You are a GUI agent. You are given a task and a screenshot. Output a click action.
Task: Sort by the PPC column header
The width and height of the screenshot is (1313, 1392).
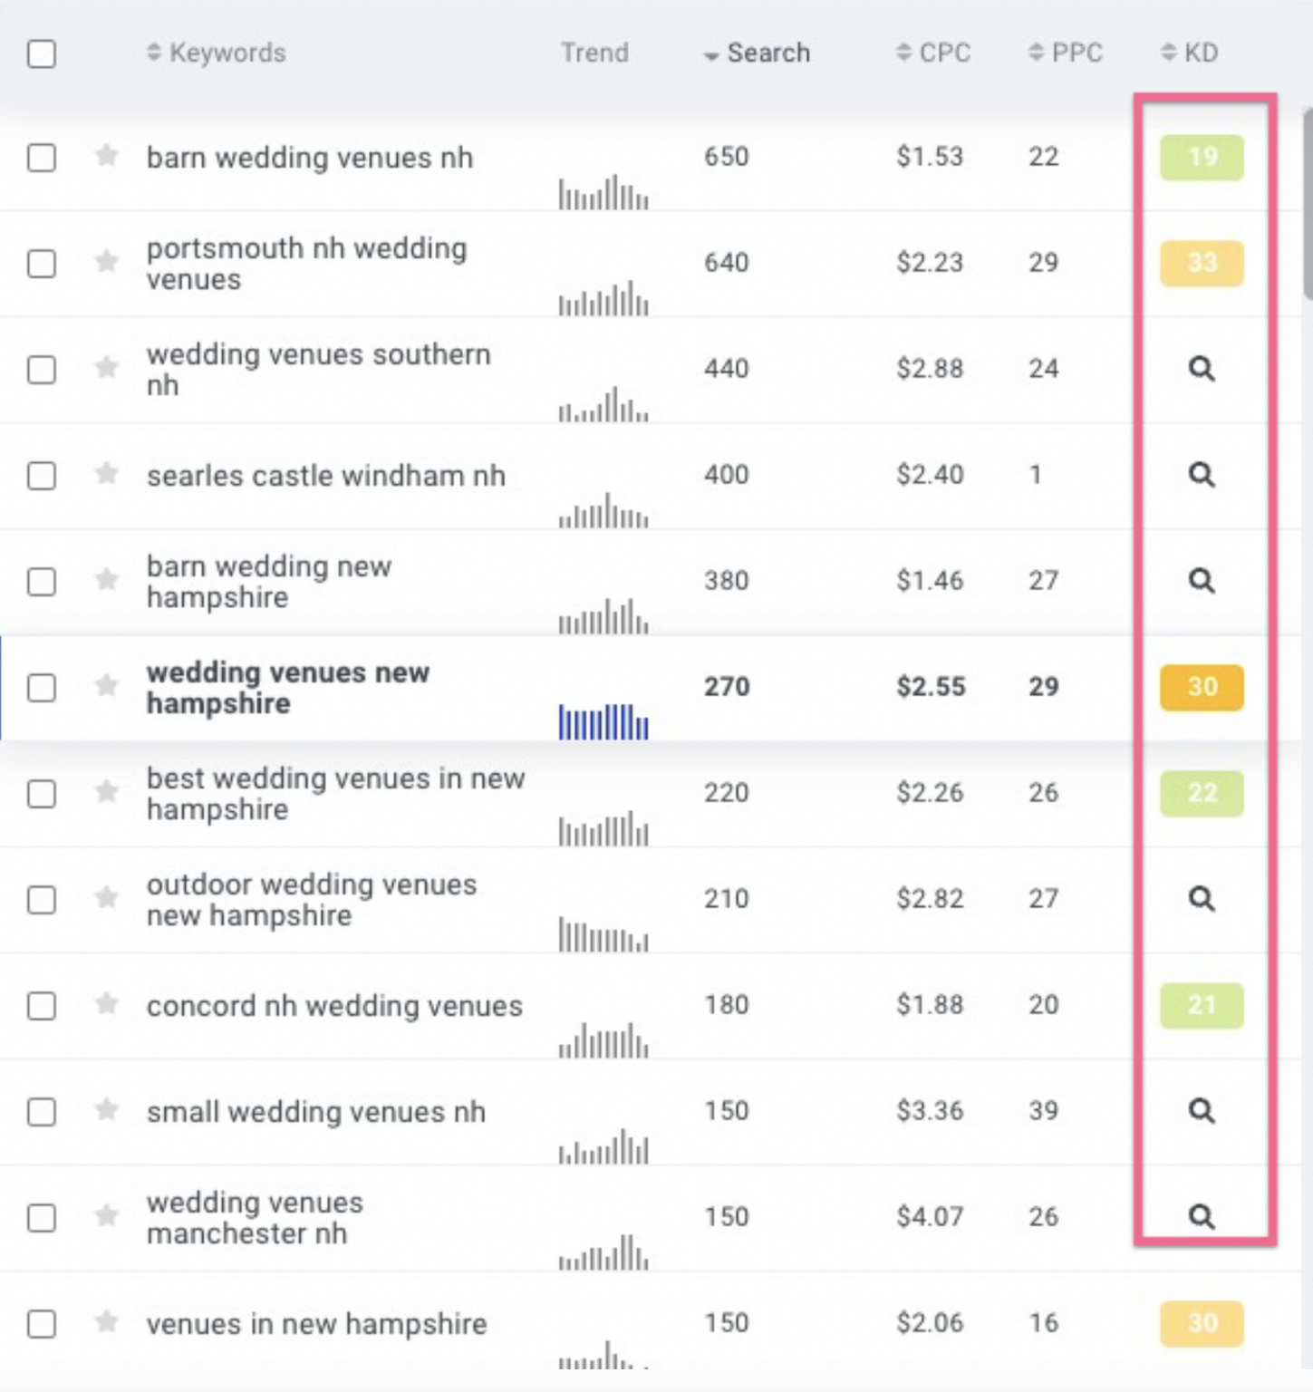(x=1066, y=53)
